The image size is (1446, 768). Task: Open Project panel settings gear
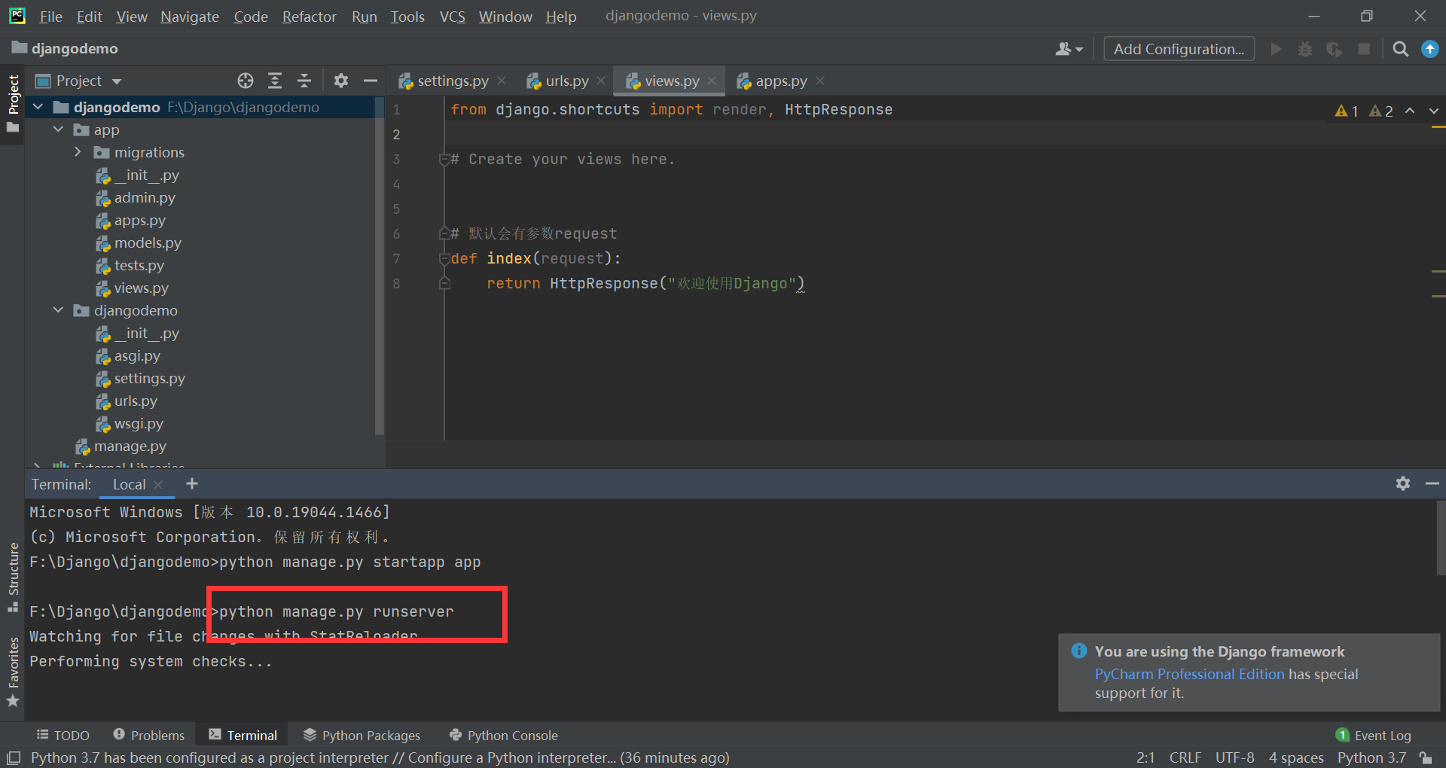341,81
